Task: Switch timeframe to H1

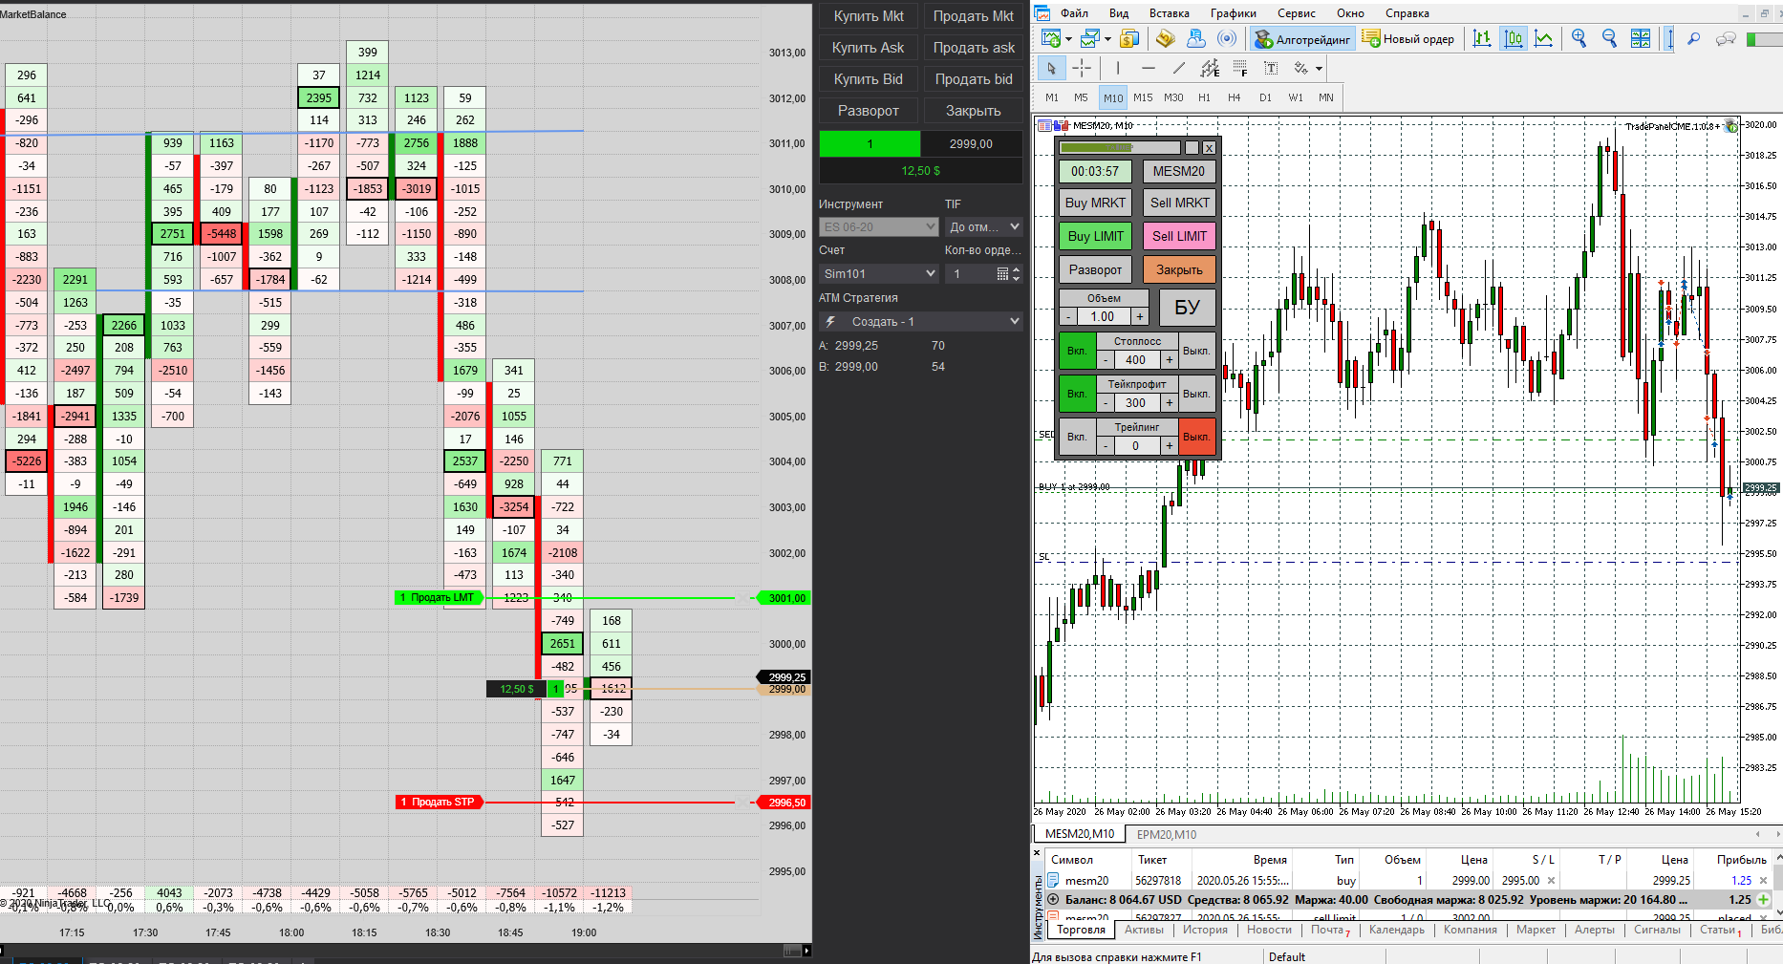Action: [1204, 97]
